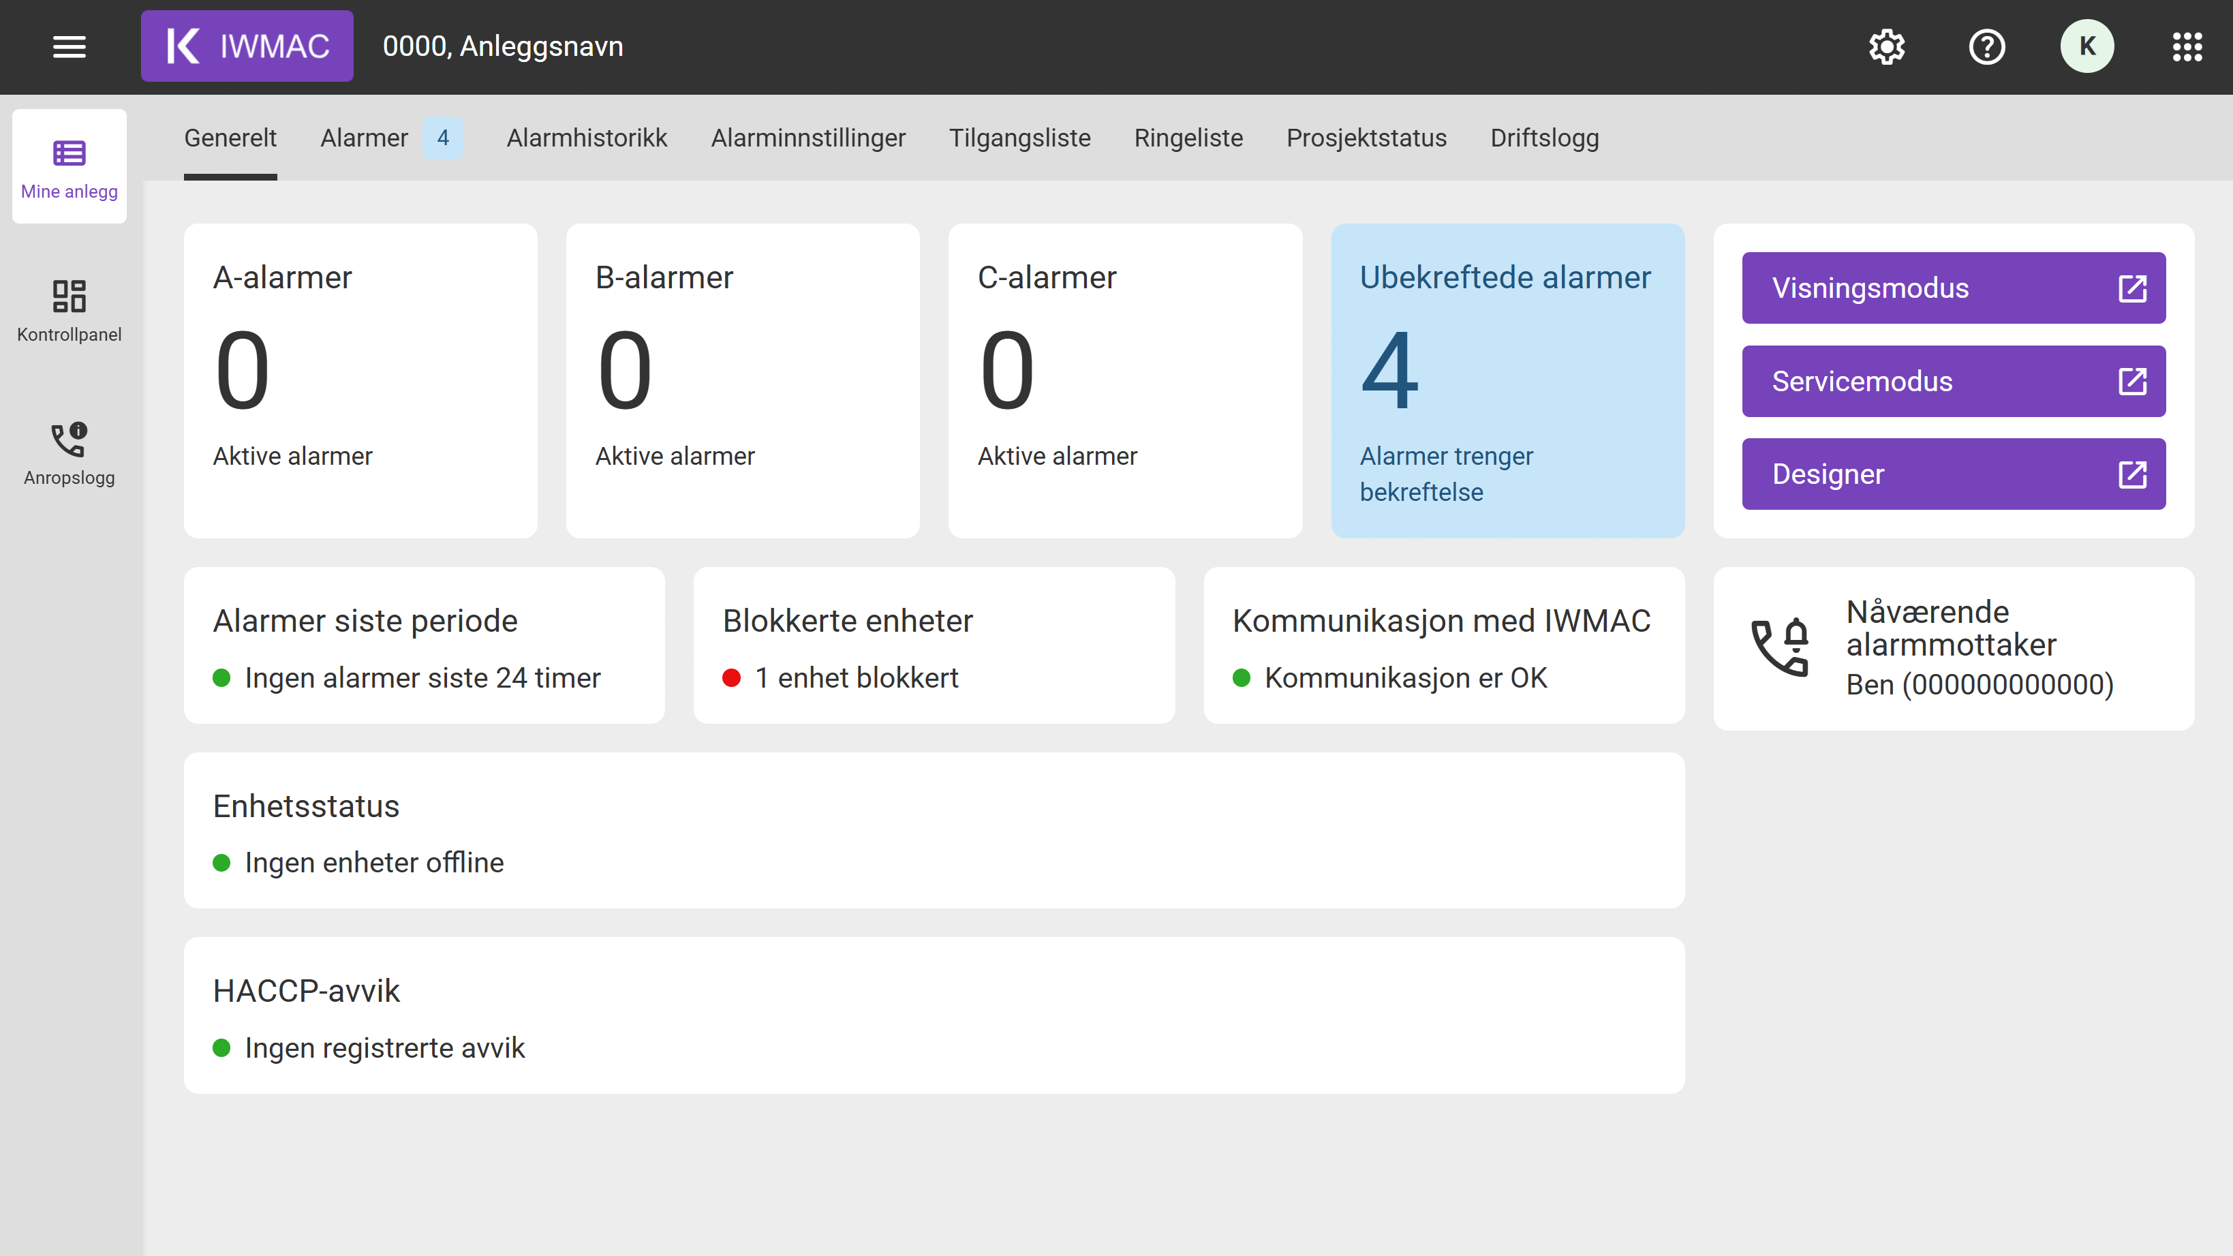Click the red dot for blocked units
The width and height of the screenshot is (2233, 1256).
pyautogui.click(x=732, y=678)
